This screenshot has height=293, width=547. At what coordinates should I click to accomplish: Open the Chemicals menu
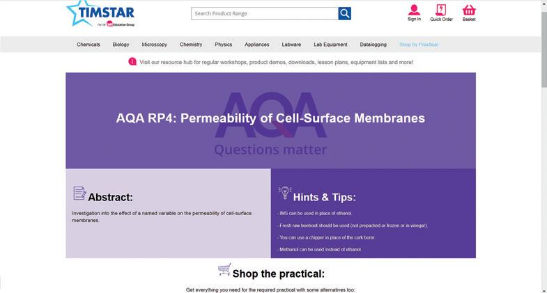pos(88,45)
